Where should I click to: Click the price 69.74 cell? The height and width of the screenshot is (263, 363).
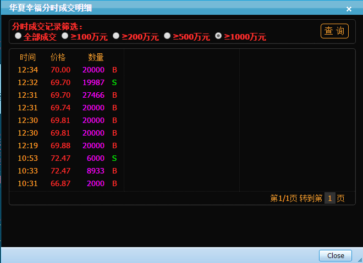coord(61,108)
